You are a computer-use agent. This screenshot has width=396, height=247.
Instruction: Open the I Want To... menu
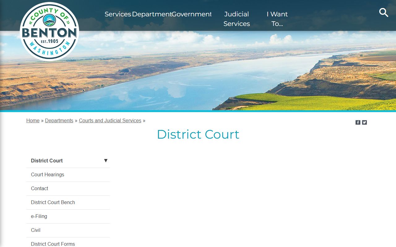[277, 19]
